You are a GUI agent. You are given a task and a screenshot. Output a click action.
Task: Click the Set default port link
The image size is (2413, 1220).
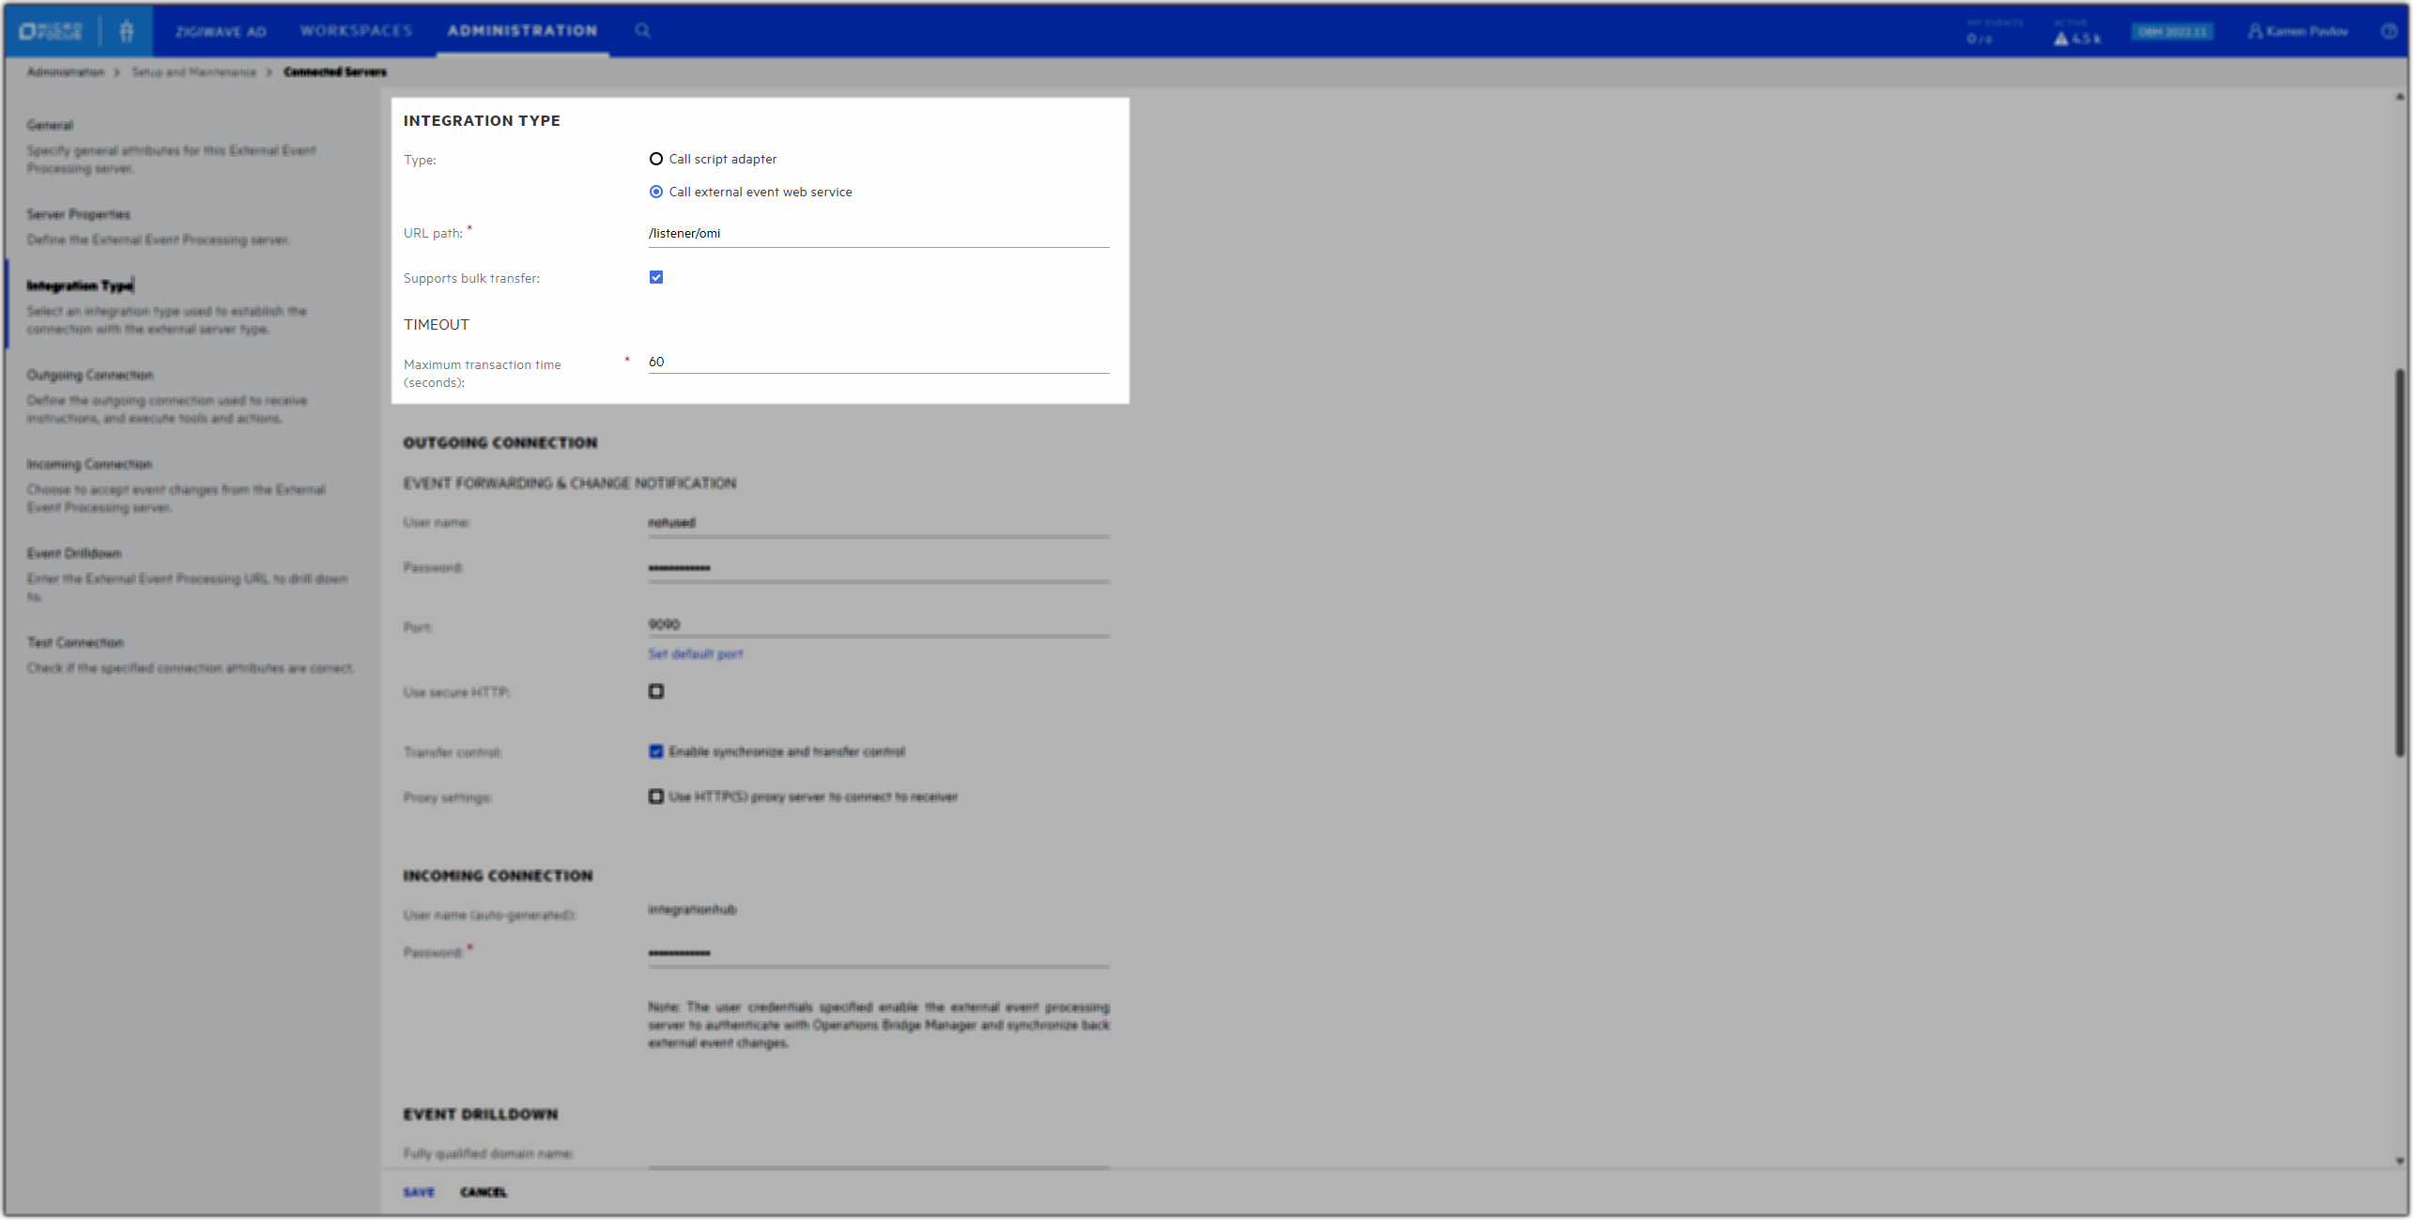(x=695, y=653)
